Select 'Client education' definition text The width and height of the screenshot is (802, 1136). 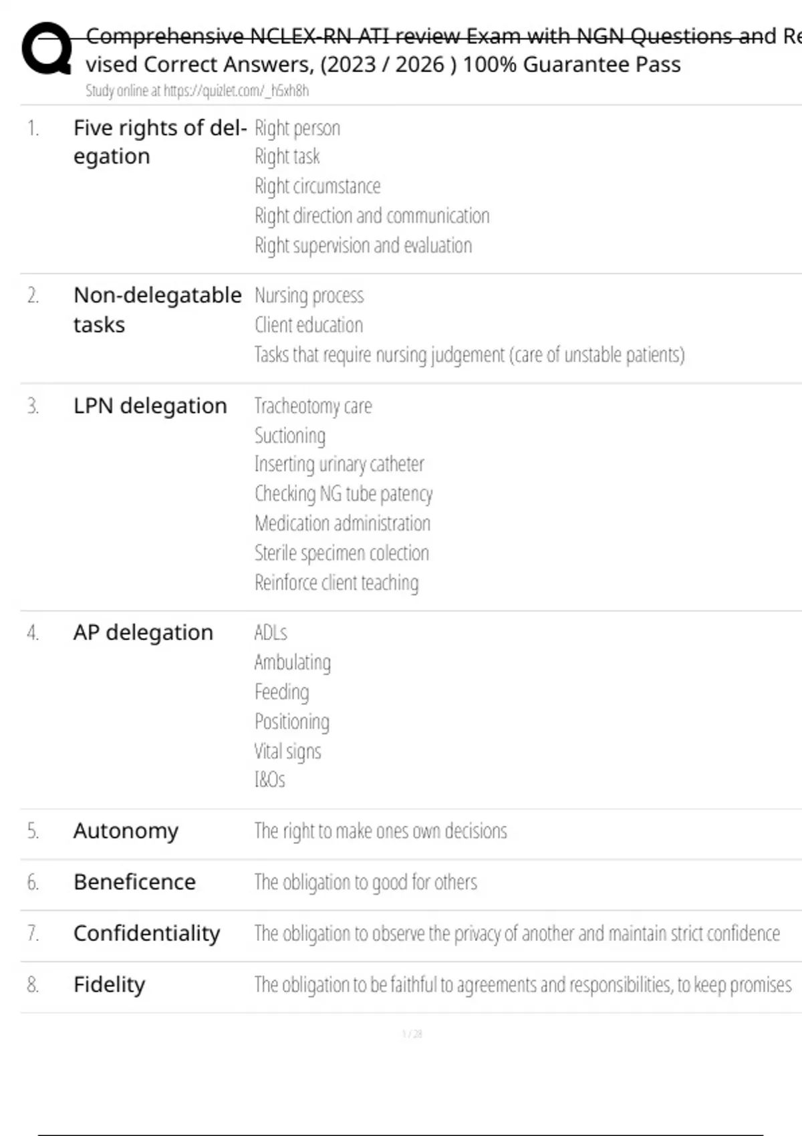click(x=308, y=325)
